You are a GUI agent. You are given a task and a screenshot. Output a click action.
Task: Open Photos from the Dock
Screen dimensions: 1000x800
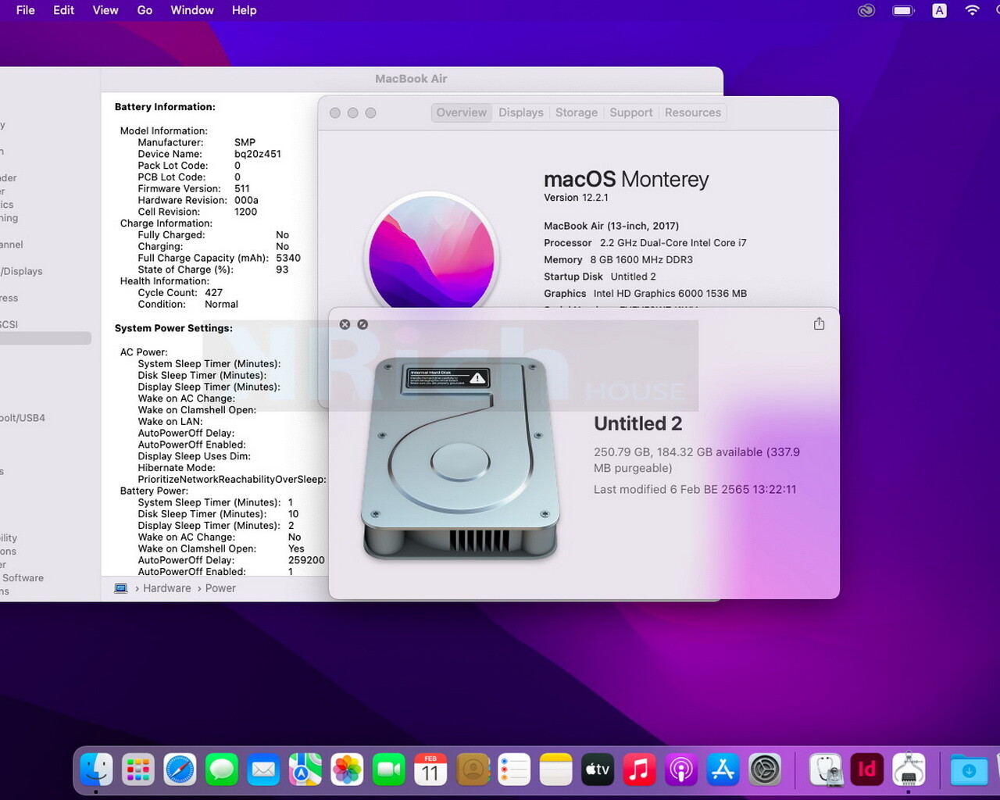click(x=347, y=770)
